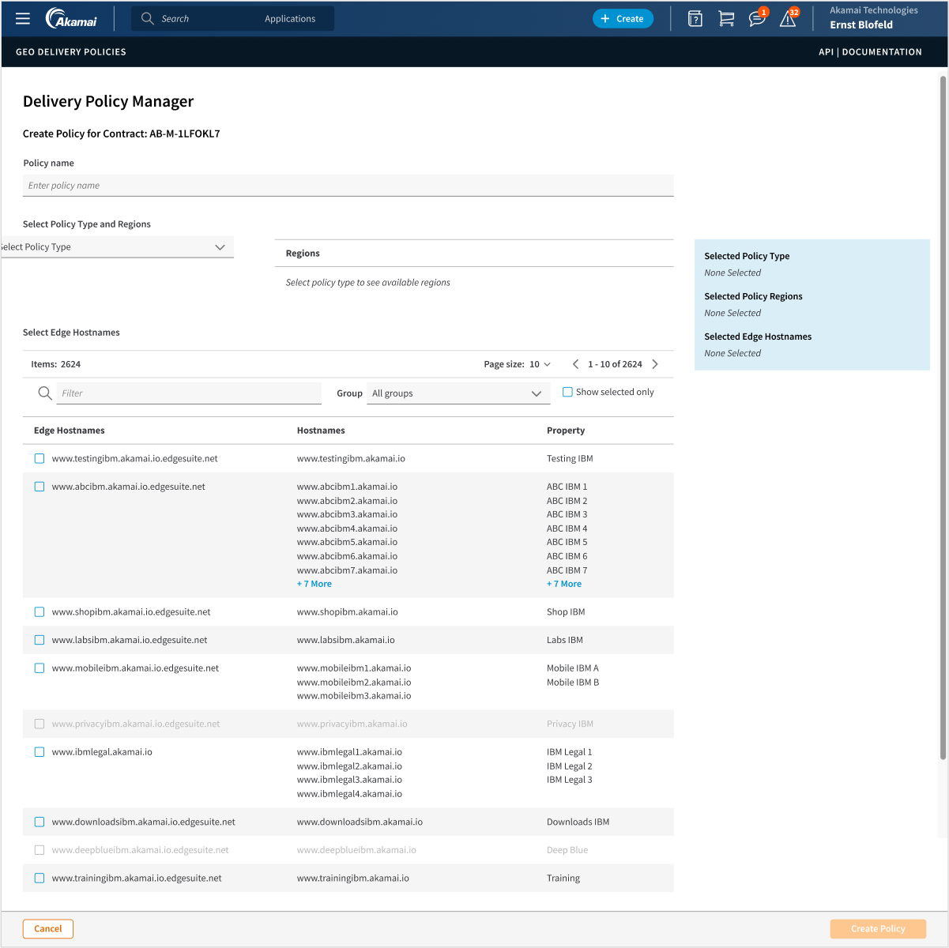Go to GEO DELIVERY POLICIES section

click(x=71, y=51)
